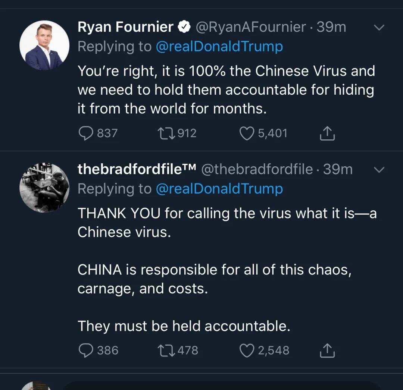Open Ryan Fournier display name
The image size is (403, 390).
125,27
